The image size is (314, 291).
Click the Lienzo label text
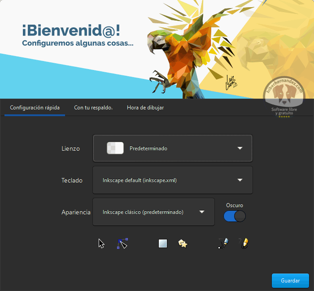pyautogui.click(x=71, y=148)
